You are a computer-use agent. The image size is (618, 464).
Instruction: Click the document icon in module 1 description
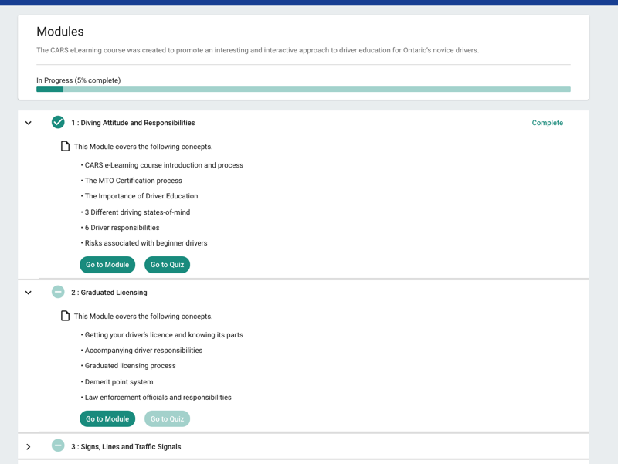65,146
